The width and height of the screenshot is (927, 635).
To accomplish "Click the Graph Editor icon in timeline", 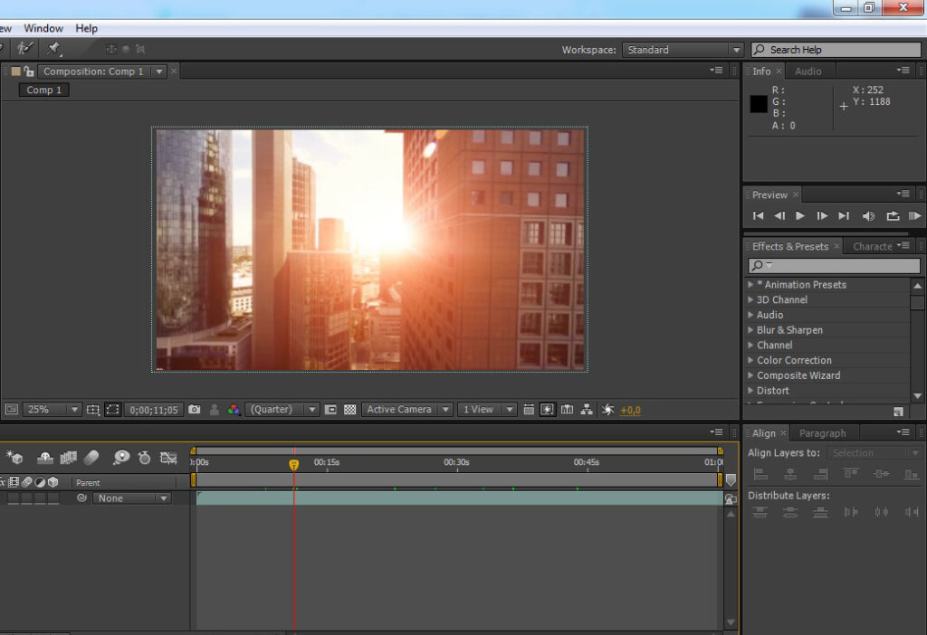I will tap(168, 458).
